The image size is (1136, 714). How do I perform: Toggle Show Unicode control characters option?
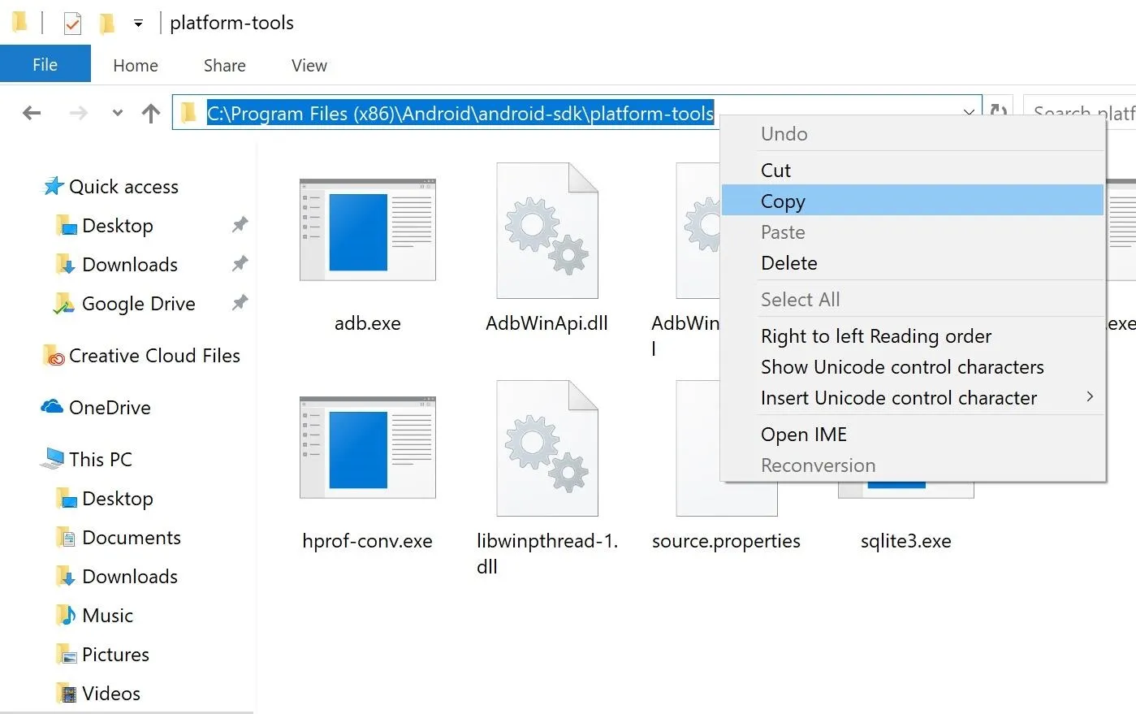pos(901,366)
